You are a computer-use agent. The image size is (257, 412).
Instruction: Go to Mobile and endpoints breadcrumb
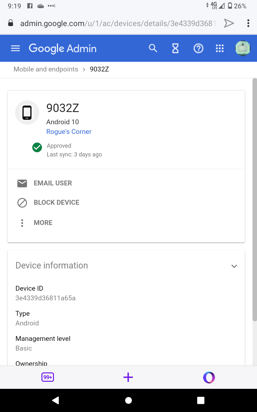point(46,69)
